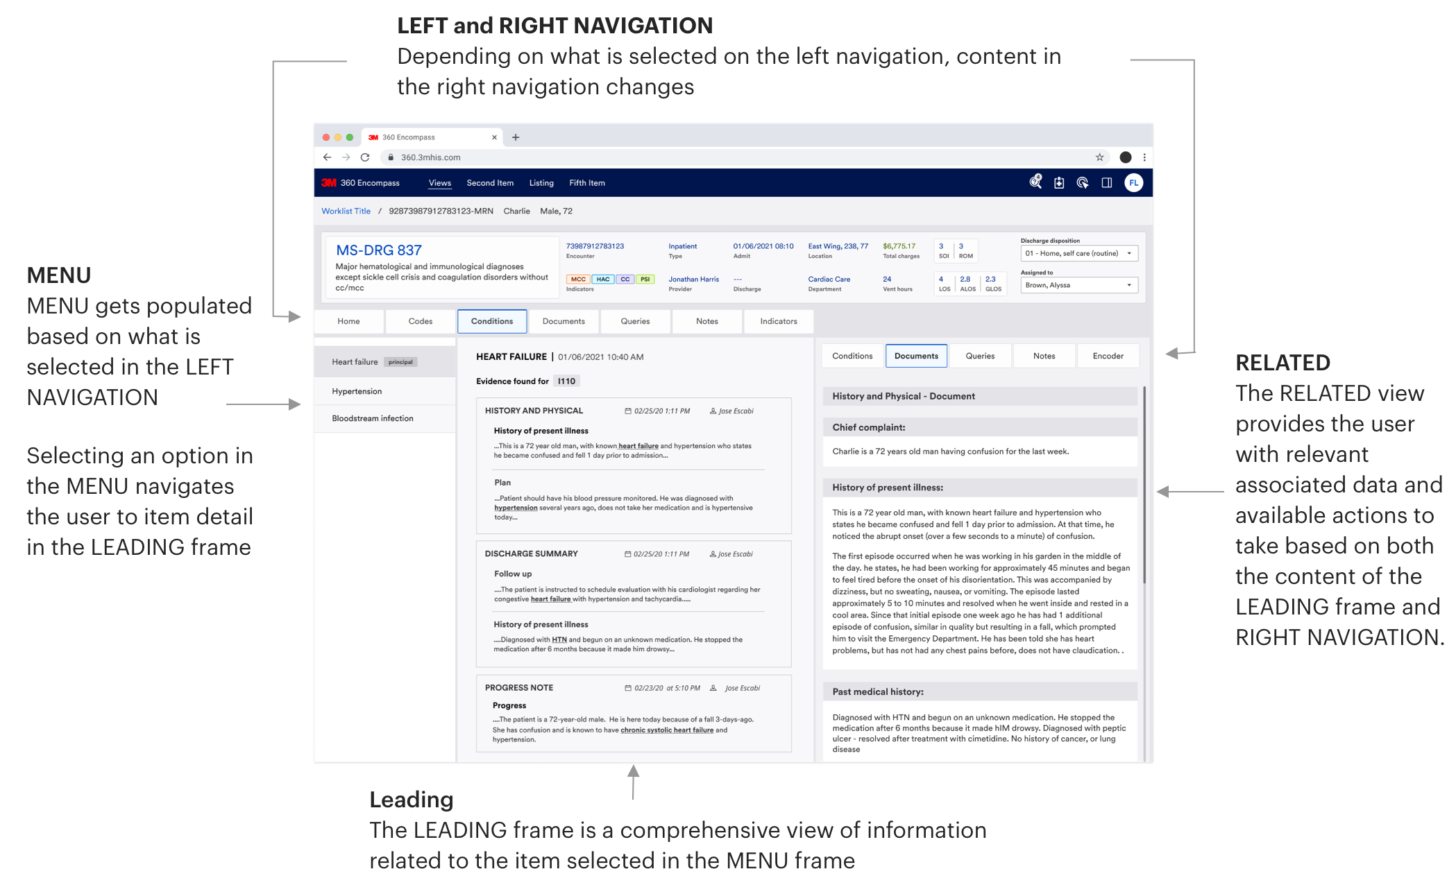Toggle the MCC indicator badge
This screenshot has width=1456, height=885.
578,280
